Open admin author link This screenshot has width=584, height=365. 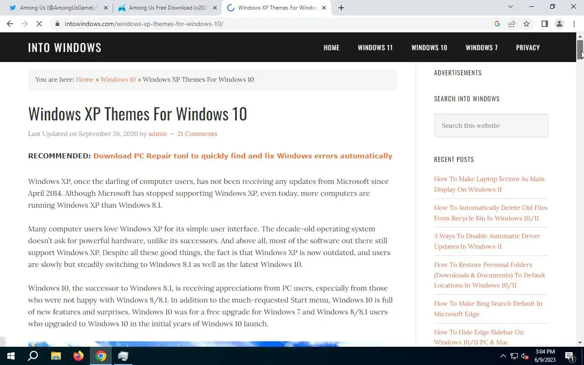(157, 134)
